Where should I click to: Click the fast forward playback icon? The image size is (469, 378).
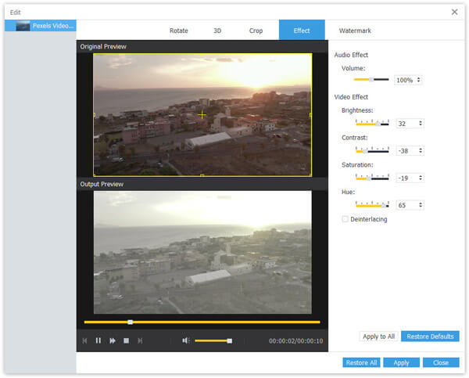pos(113,340)
